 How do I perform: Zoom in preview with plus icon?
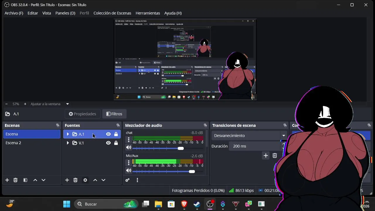pos(25,104)
